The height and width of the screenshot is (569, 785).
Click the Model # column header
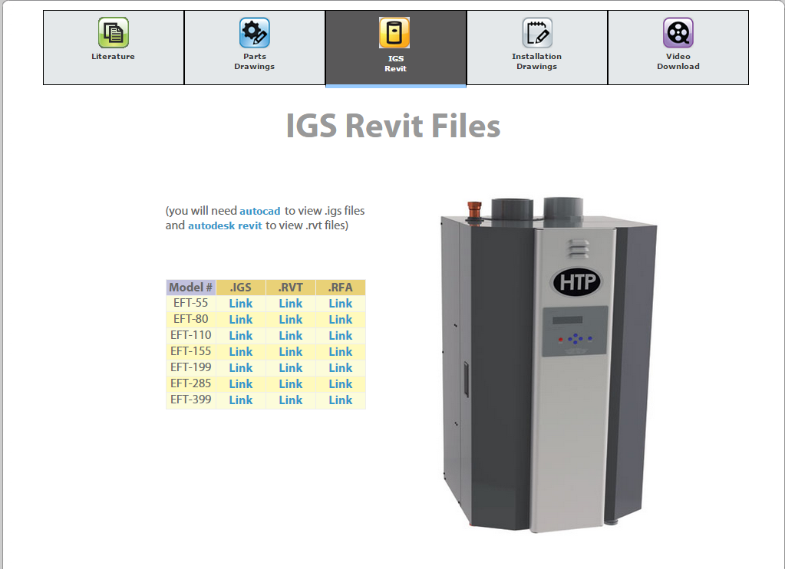[191, 287]
